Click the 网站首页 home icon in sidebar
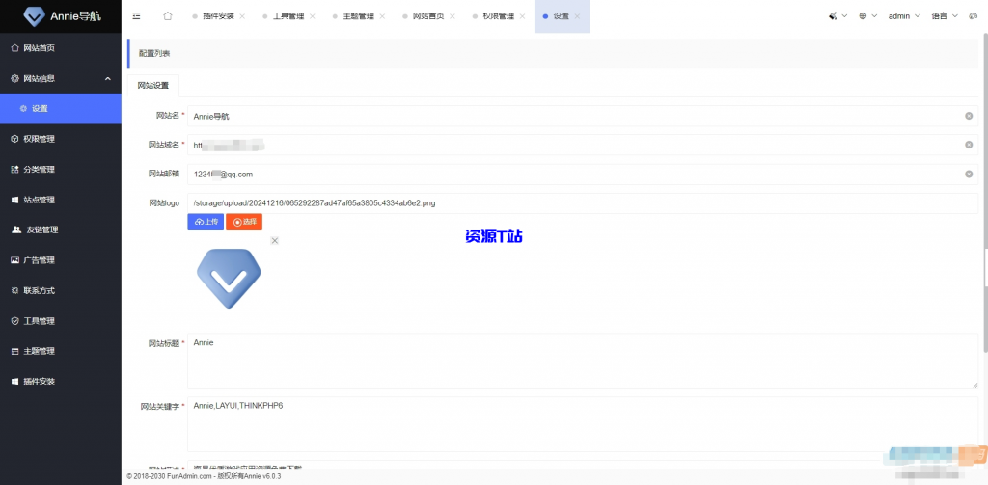This screenshot has height=485, width=988. [15, 48]
